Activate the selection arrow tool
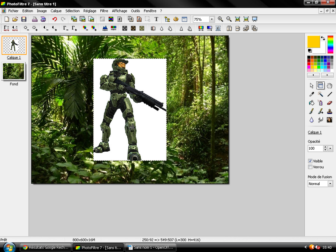Viewport: 336px width, 252px height. coord(312,86)
